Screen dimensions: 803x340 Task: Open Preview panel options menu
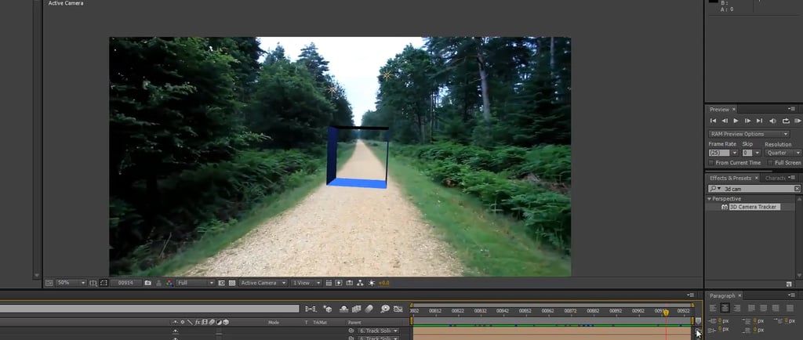point(792,109)
